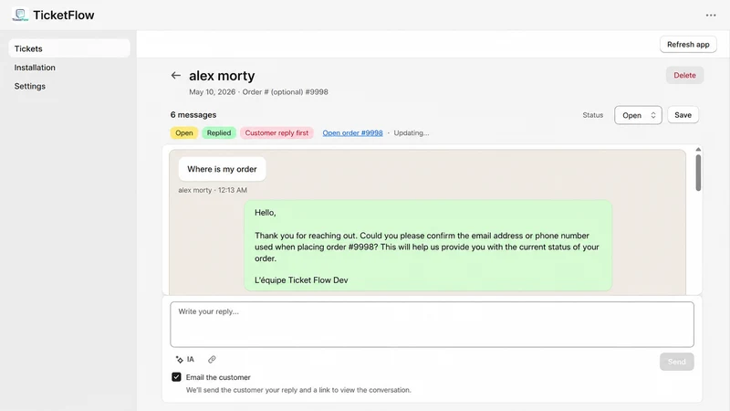Go back using the left arrow
This screenshot has width=730, height=411.
coord(175,75)
